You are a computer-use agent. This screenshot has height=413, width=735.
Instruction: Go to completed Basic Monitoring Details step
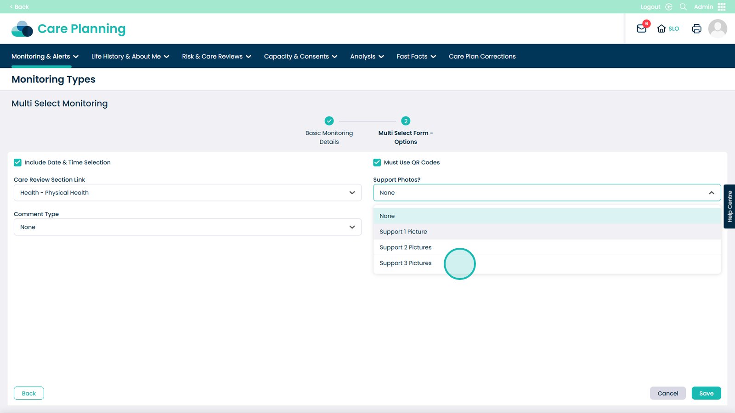coord(329,121)
